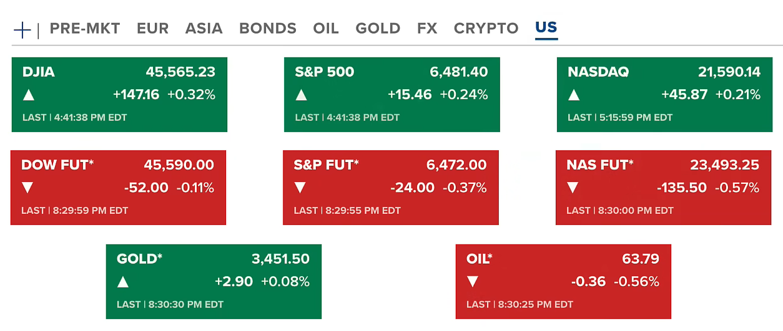
Task: Click the S&P FUT down triangle icon
Action: [300, 188]
